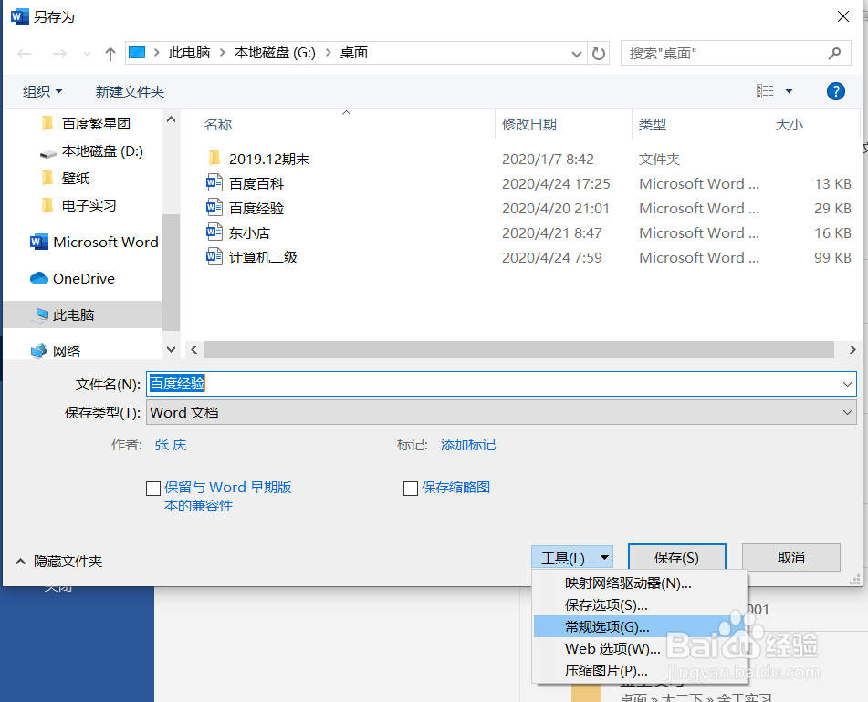The width and height of the screenshot is (868, 702).
Task: Open the 组织 menu
Action: pyautogui.click(x=42, y=91)
